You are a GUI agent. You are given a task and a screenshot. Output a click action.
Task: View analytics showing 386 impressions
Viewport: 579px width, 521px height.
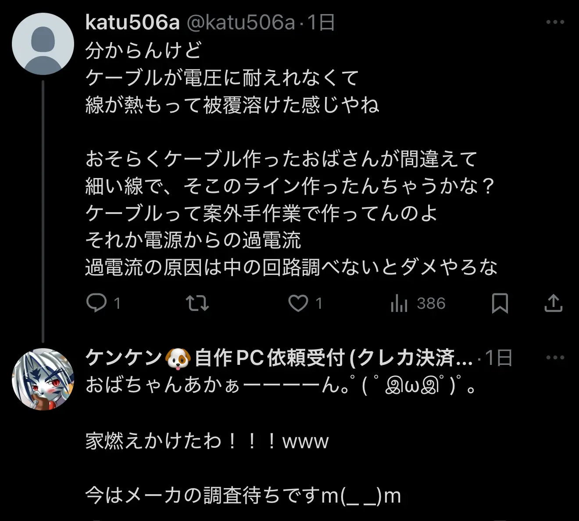(418, 303)
